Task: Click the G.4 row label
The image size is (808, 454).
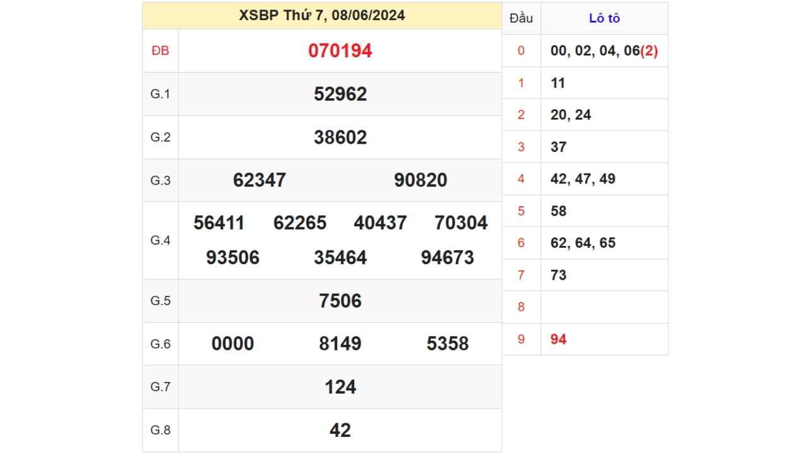Action: (x=160, y=240)
